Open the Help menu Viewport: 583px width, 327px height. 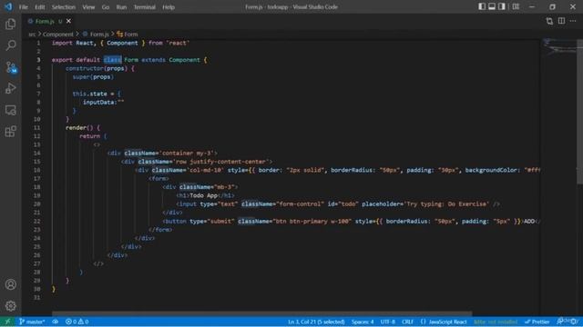point(169,7)
